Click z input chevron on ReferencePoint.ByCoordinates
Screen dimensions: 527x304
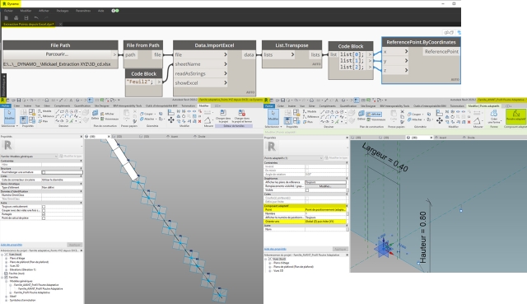pyautogui.click(x=406, y=70)
